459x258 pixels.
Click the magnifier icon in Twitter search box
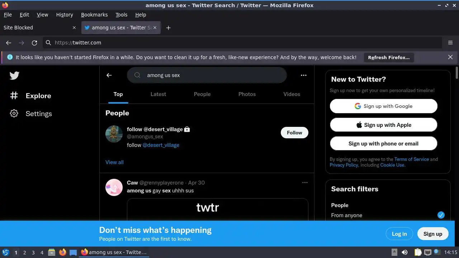pos(137,75)
